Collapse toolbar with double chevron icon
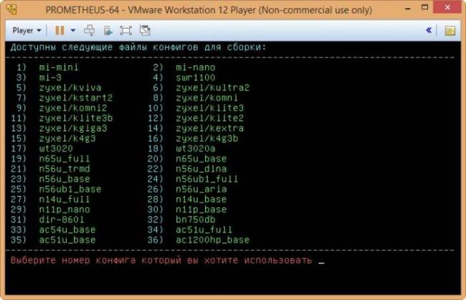This screenshot has width=466, height=300. 429,30
